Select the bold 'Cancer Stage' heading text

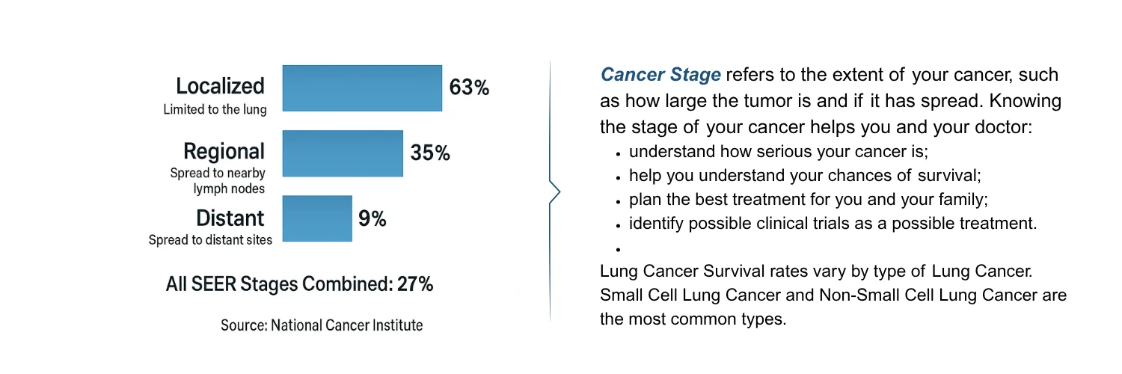click(660, 75)
